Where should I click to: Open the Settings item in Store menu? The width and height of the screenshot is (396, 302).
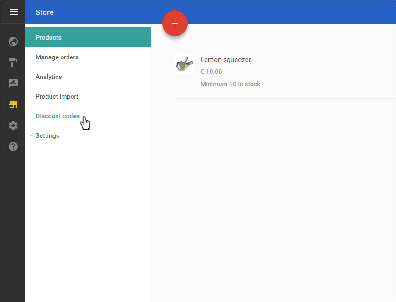click(x=47, y=135)
